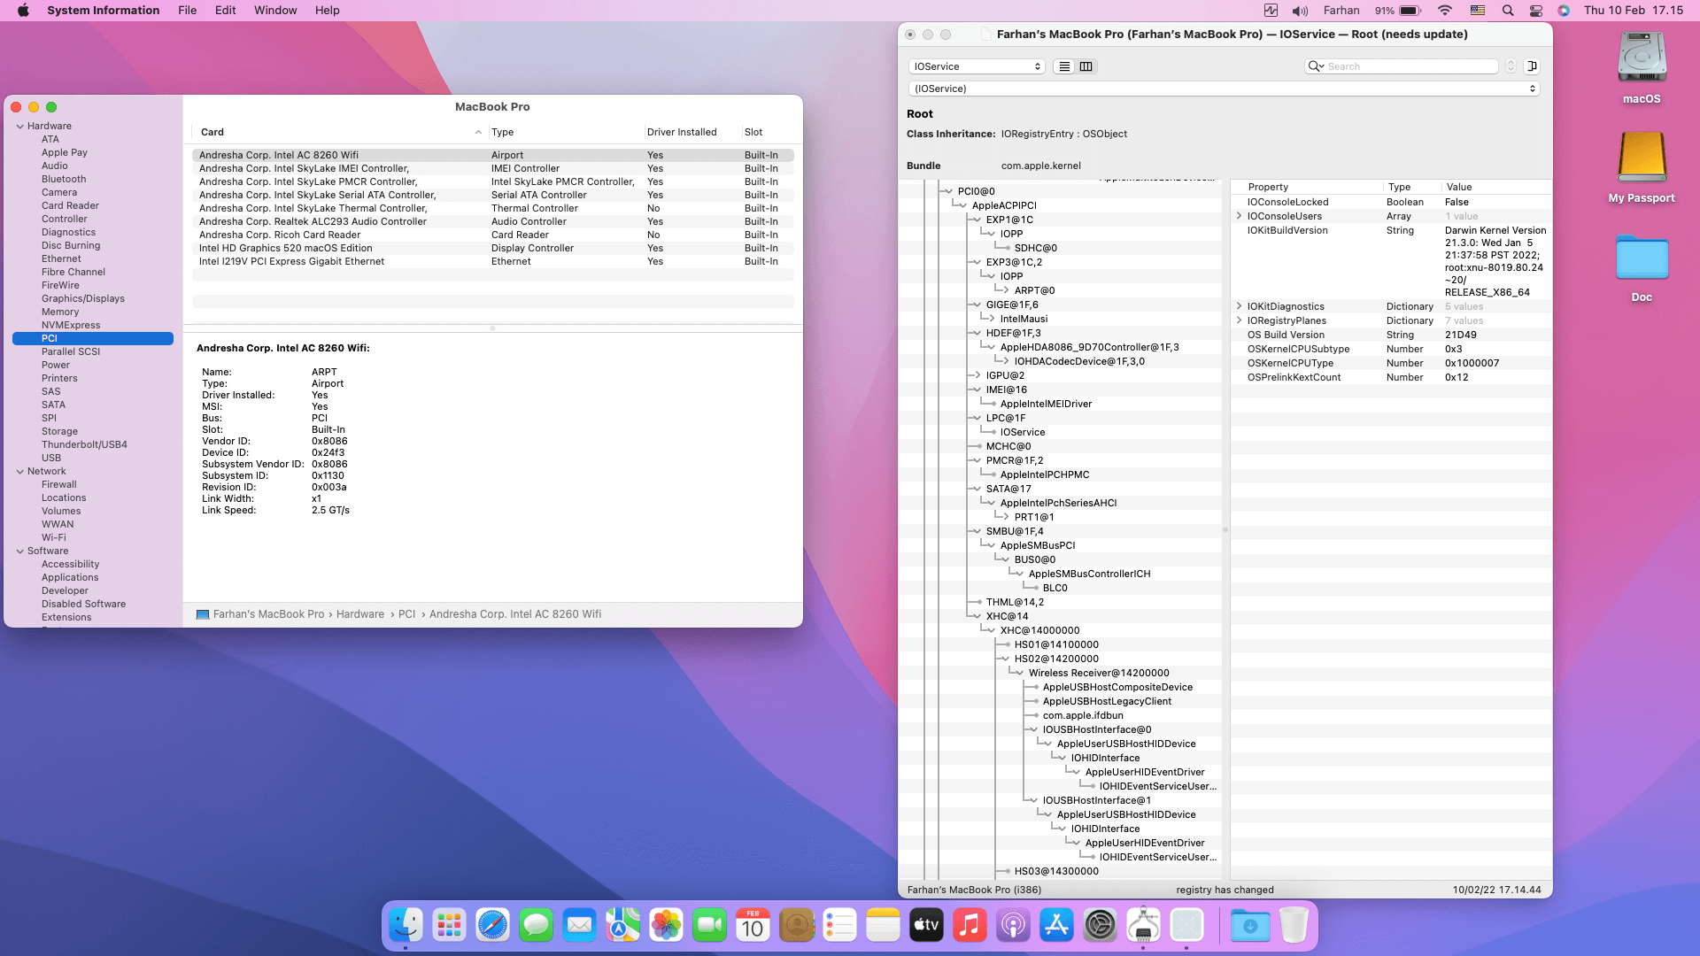Expand the IOConsoleUsers property row
This screenshot has width=1700, height=956.
tap(1239, 216)
